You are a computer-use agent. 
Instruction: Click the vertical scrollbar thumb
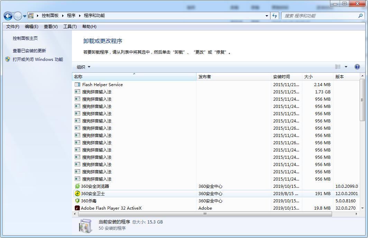pyautogui.click(x=362, y=100)
